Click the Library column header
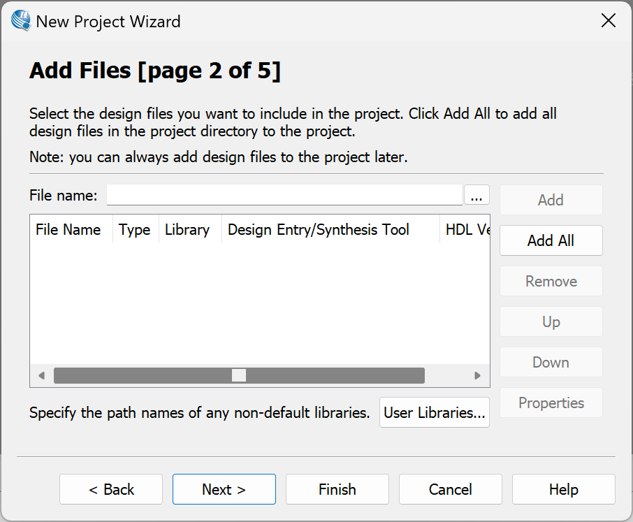 pyautogui.click(x=187, y=229)
